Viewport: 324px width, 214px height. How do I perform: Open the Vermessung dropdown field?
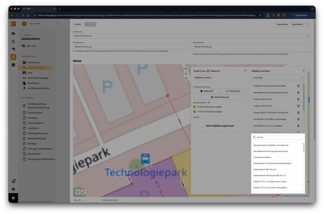(x=189, y=36)
